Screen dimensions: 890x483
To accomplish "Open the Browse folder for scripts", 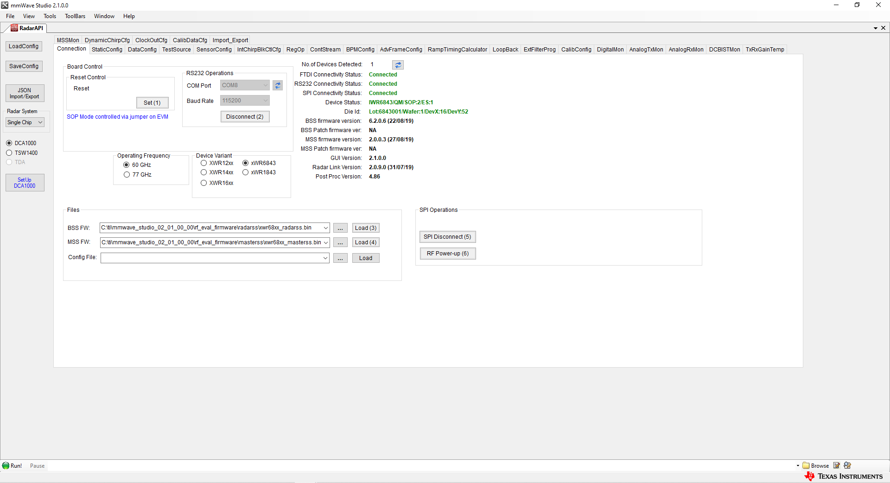I will point(816,466).
